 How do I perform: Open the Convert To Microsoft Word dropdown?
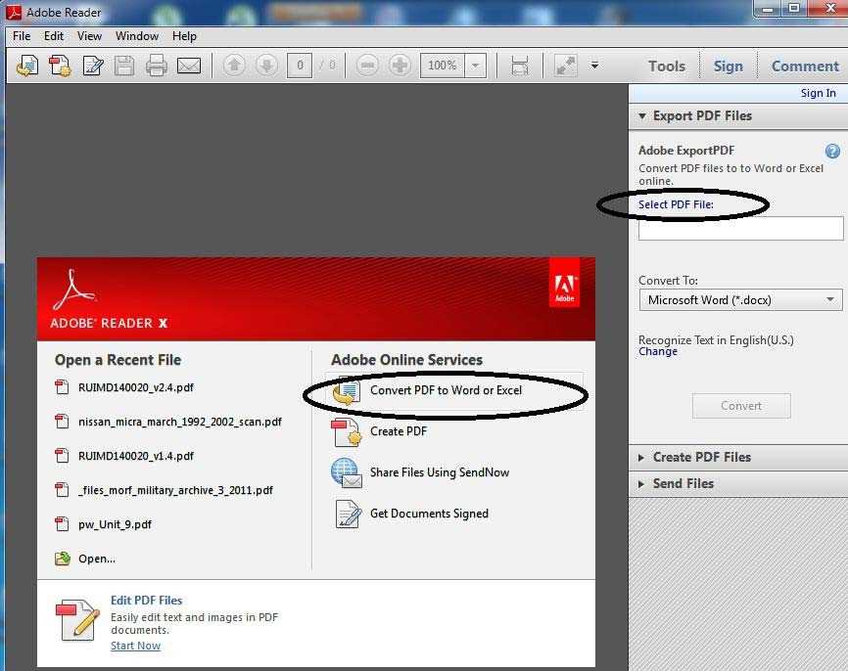[x=740, y=300]
